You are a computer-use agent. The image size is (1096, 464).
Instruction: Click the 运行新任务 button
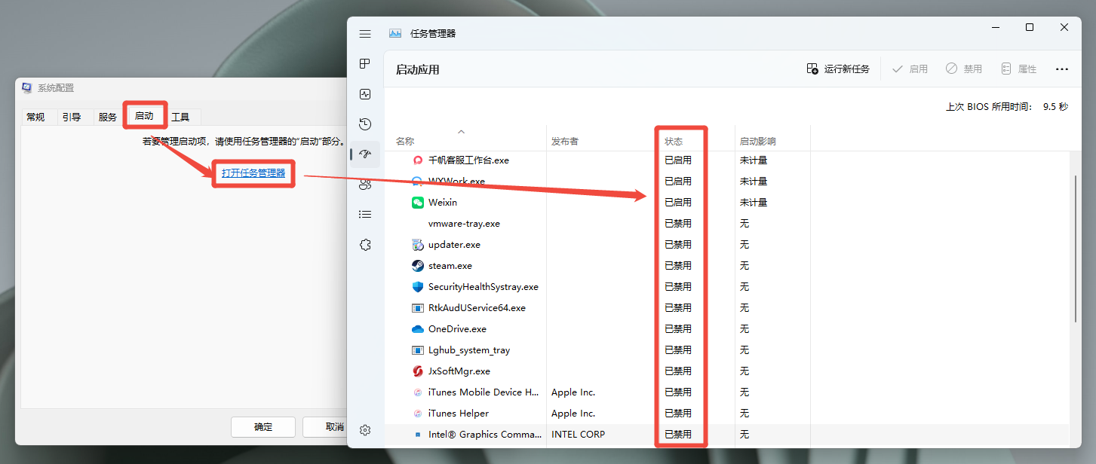[838, 69]
